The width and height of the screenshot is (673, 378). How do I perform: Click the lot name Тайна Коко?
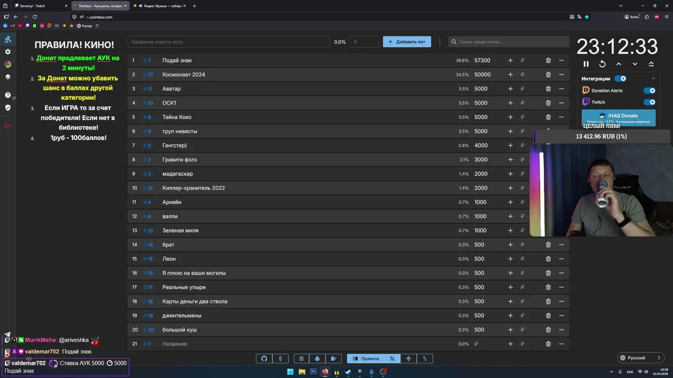pos(177,117)
